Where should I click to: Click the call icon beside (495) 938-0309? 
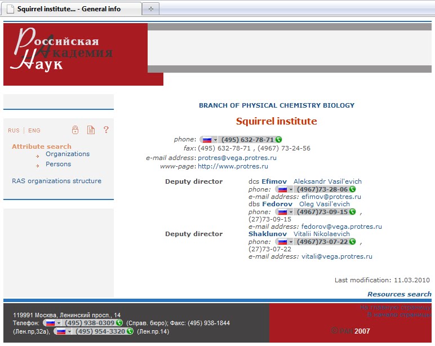coord(119,323)
